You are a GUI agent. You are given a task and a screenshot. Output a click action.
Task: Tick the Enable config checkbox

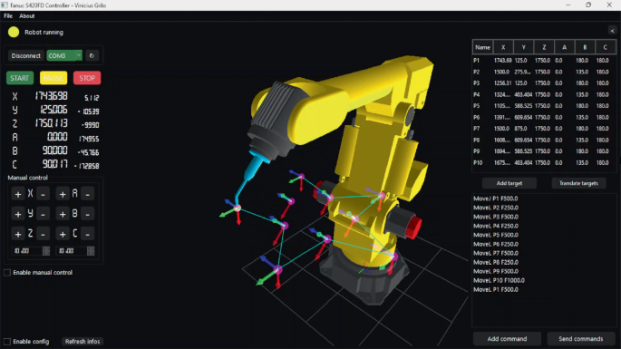pyautogui.click(x=7, y=342)
